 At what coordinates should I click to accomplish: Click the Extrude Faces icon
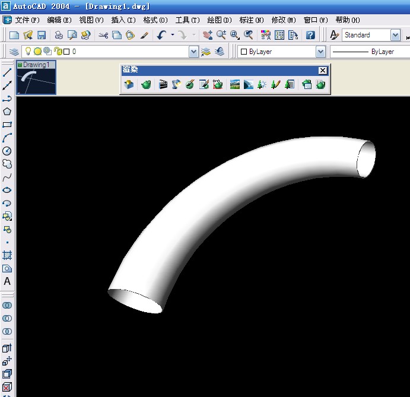[7, 348]
